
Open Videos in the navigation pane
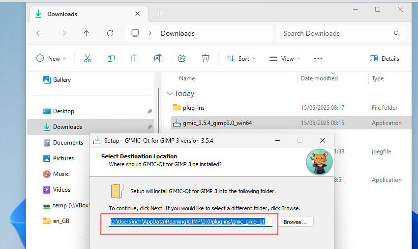click(57, 190)
